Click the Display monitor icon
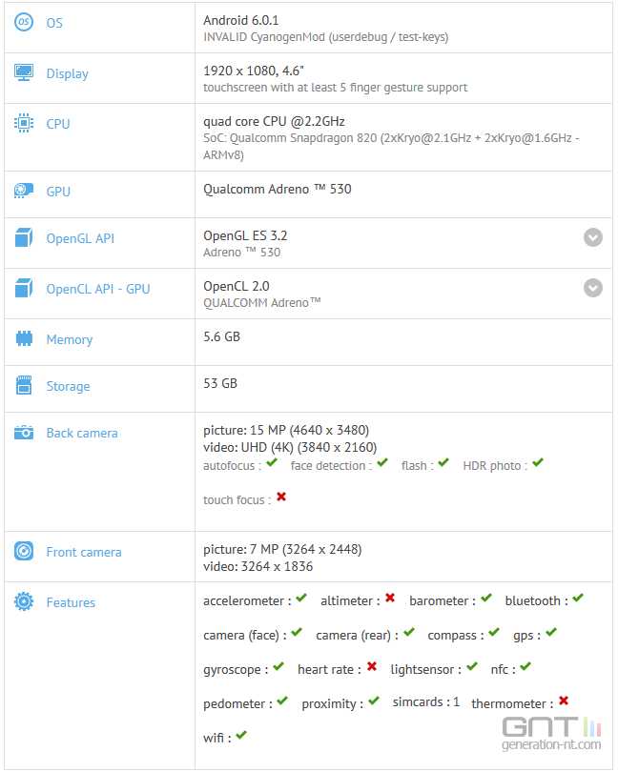The image size is (618, 772). pyautogui.click(x=24, y=72)
